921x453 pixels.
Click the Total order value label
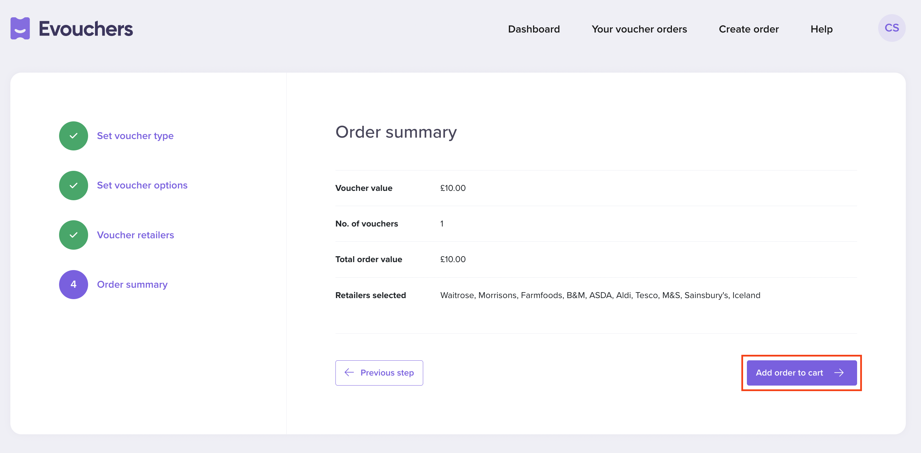(369, 259)
